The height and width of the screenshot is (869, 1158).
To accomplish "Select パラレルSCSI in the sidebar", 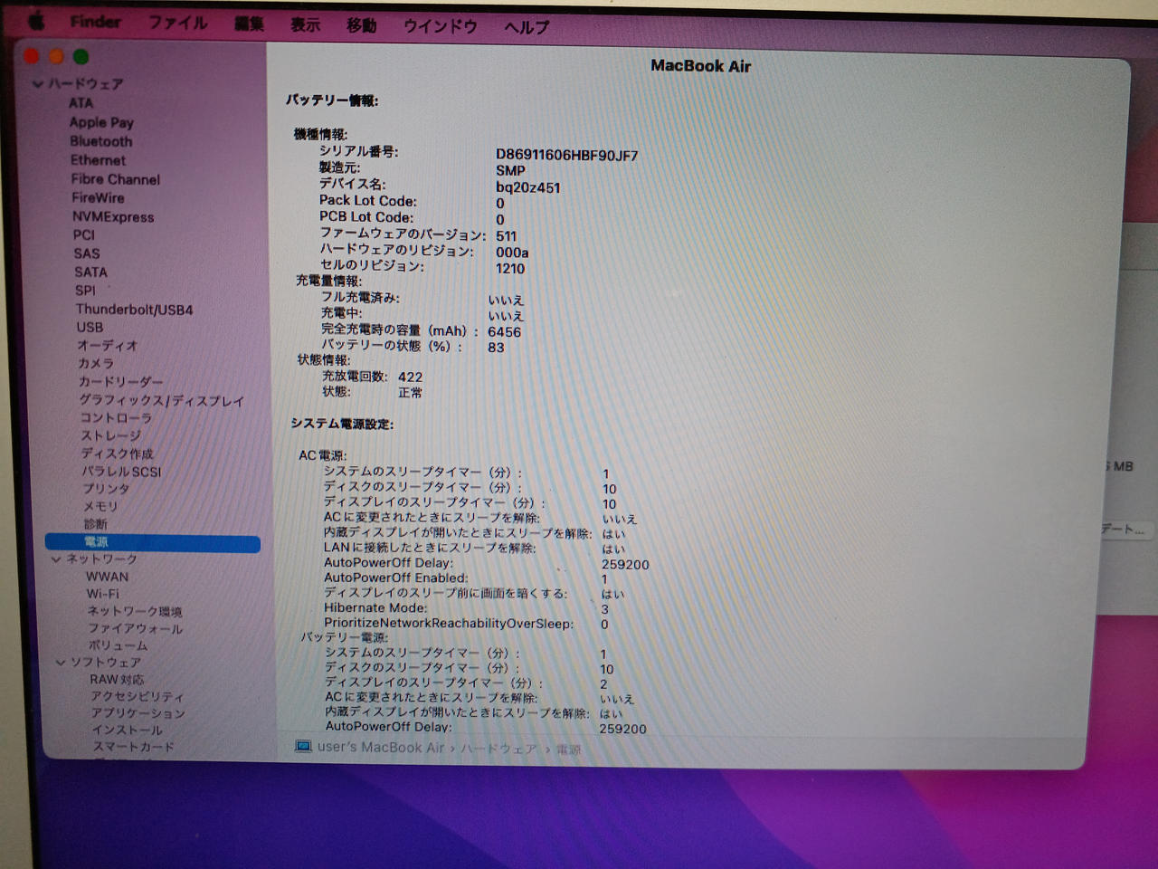I will 121,472.
